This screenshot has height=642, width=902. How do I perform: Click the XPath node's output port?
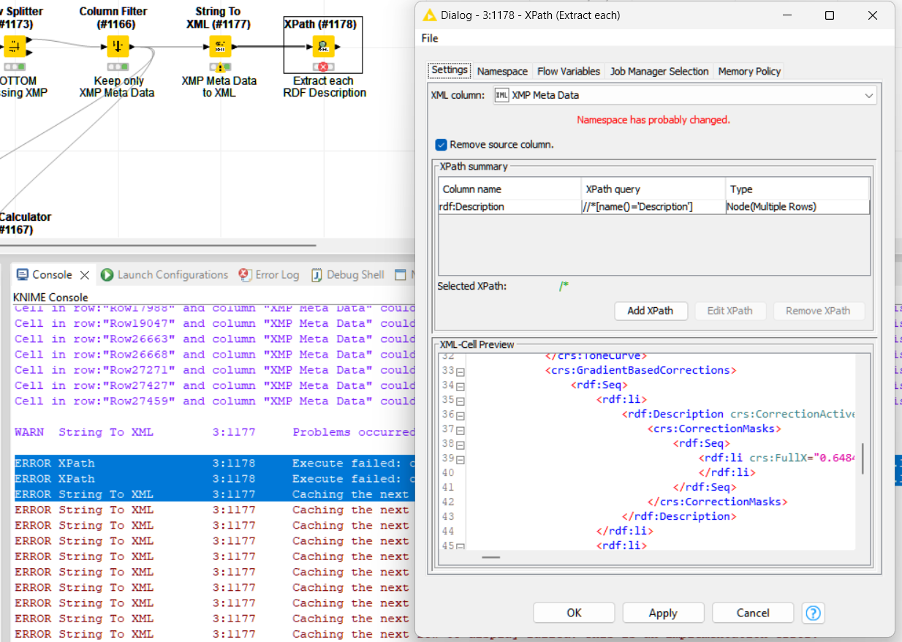[x=337, y=48]
